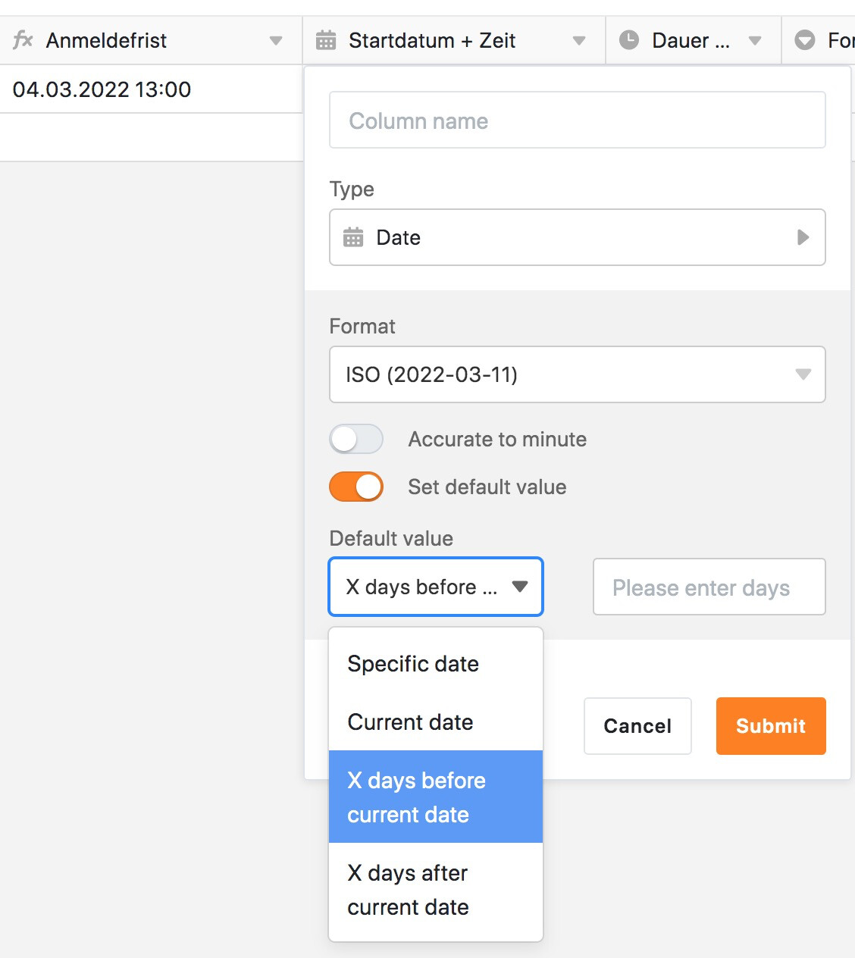855x958 pixels.
Task: Pick X days before current date option
Action: pyautogui.click(x=416, y=797)
